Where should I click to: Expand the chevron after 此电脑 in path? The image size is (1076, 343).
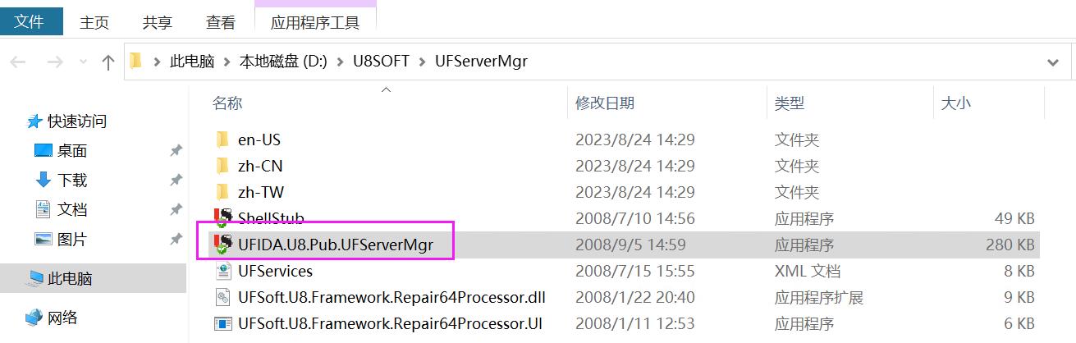coord(227,62)
